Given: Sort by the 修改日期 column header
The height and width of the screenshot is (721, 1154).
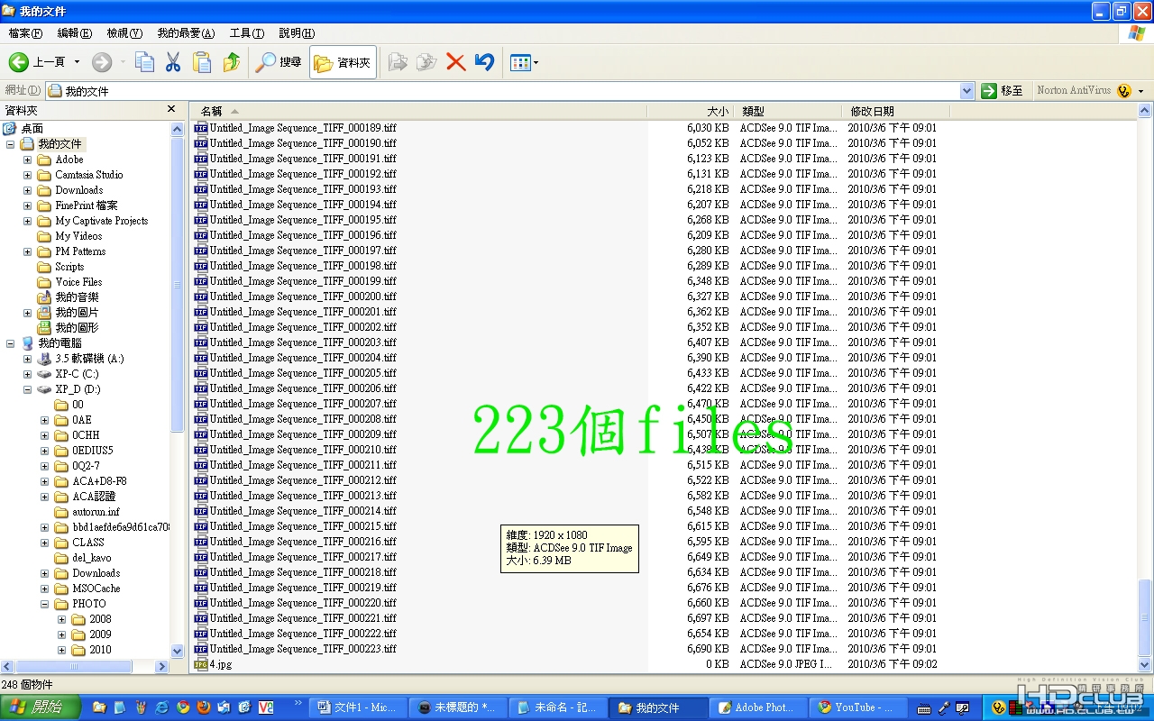Looking at the screenshot, I should [x=897, y=111].
